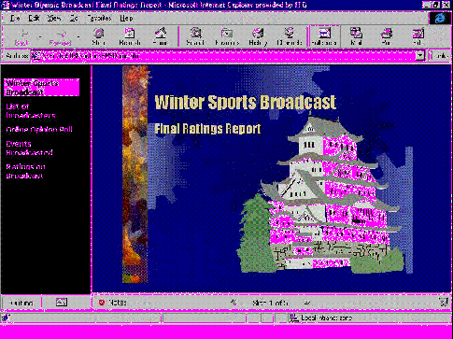Open the Forward button history dropdown arrow
The height and width of the screenshot is (339, 453).
[78, 37]
